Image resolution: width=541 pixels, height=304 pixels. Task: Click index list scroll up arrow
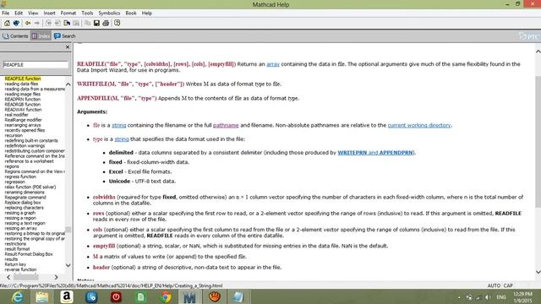point(68,84)
